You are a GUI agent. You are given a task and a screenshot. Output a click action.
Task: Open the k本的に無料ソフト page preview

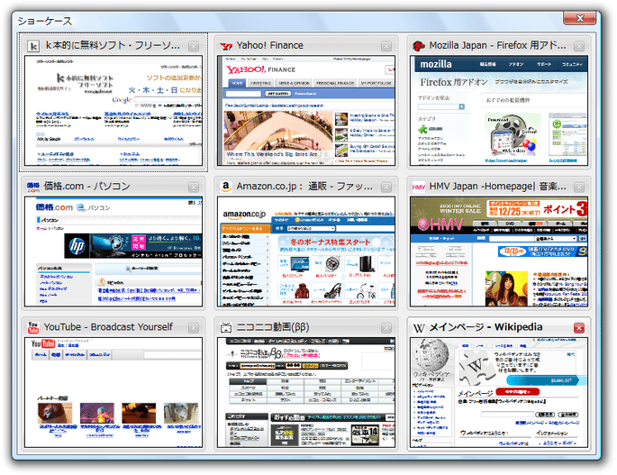click(x=113, y=111)
